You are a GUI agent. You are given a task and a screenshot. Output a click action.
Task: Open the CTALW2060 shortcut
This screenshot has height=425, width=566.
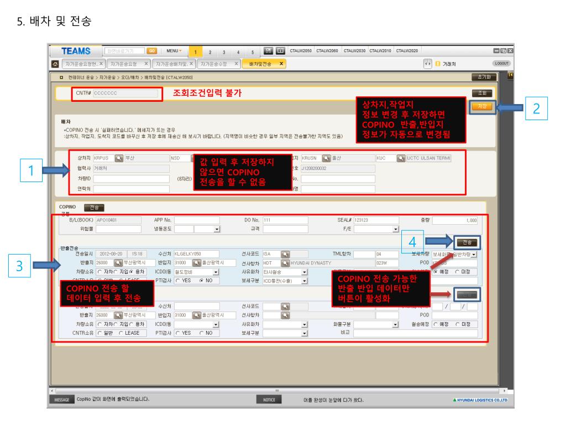[327, 51]
